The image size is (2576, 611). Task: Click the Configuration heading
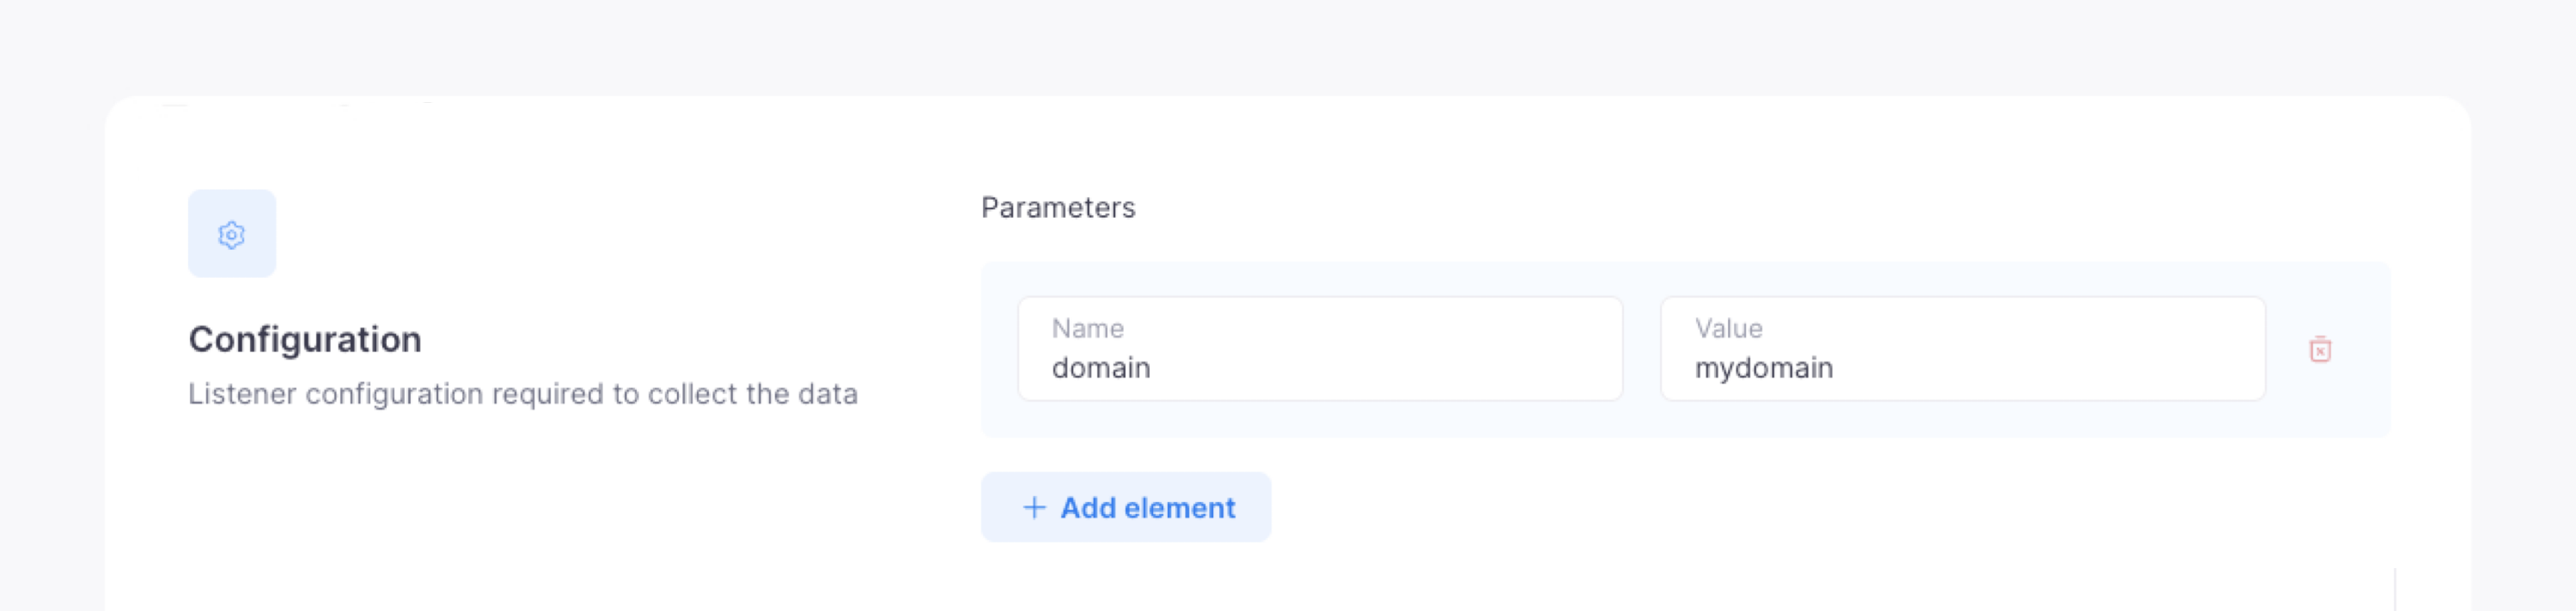[305, 340]
